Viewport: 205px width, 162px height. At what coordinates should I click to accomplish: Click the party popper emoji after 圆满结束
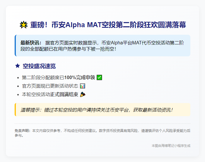click(x=83, y=94)
